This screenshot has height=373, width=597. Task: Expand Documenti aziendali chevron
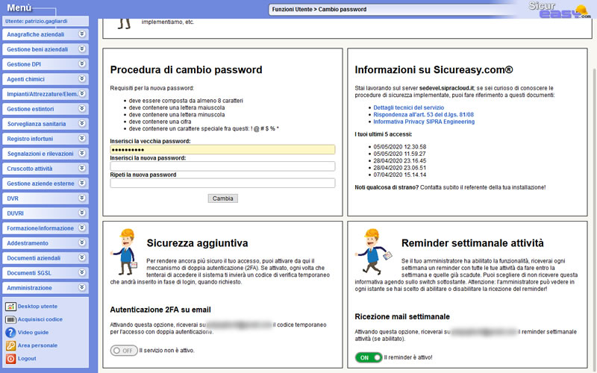pyautogui.click(x=82, y=257)
